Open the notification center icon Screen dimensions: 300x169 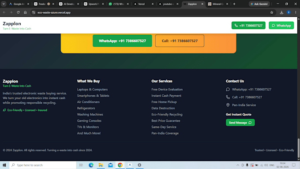[x=294, y=165]
